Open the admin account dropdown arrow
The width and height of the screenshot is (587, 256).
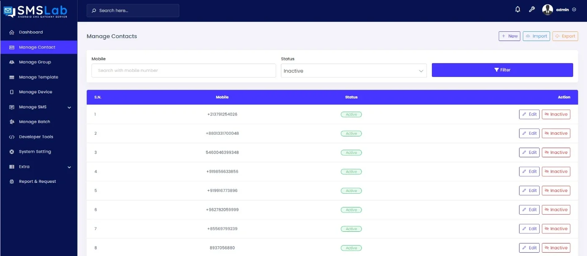pyautogui.click(x=574, y=10)
